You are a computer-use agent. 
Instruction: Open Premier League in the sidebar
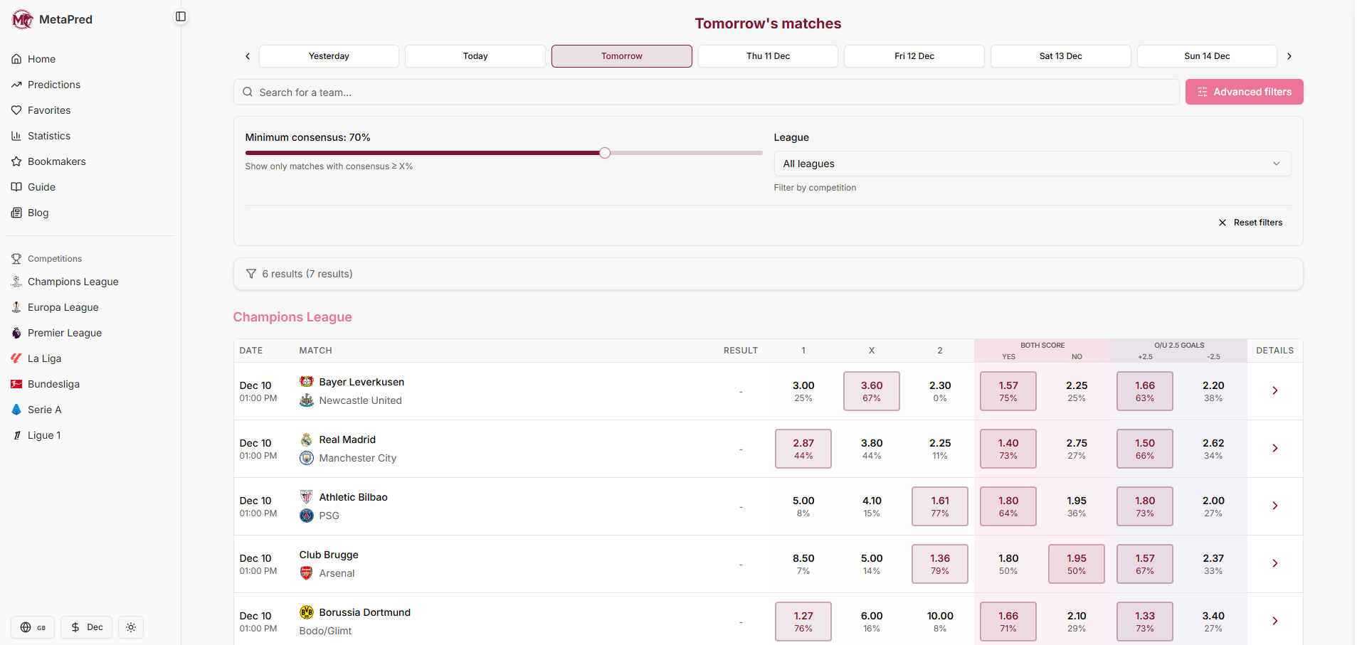(64, 333)
